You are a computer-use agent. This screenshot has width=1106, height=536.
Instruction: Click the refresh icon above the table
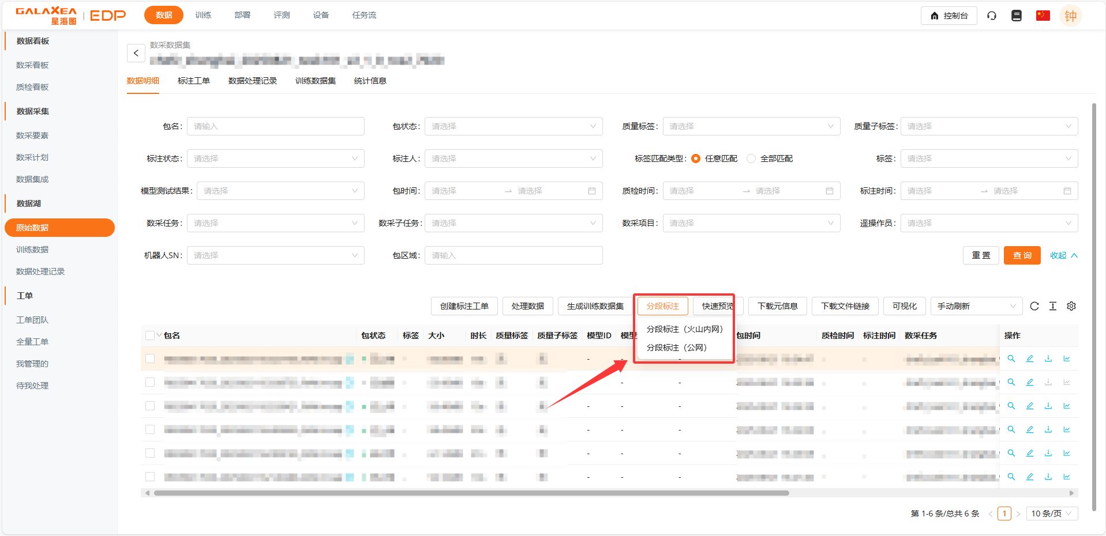pos(1034,306)
